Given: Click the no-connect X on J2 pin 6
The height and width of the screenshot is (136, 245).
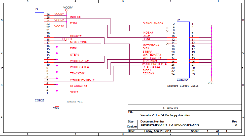Looking at the screenshot, I should click(x=167, y=31).
